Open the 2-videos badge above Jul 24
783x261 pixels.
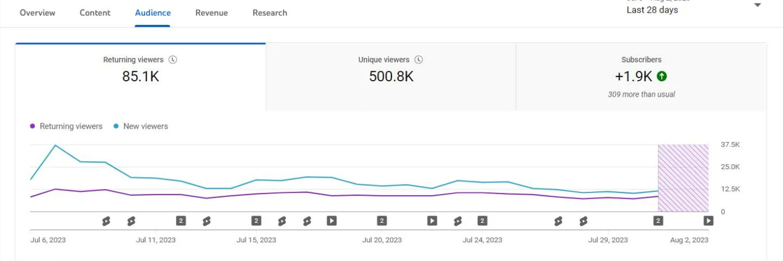[482, 221]
